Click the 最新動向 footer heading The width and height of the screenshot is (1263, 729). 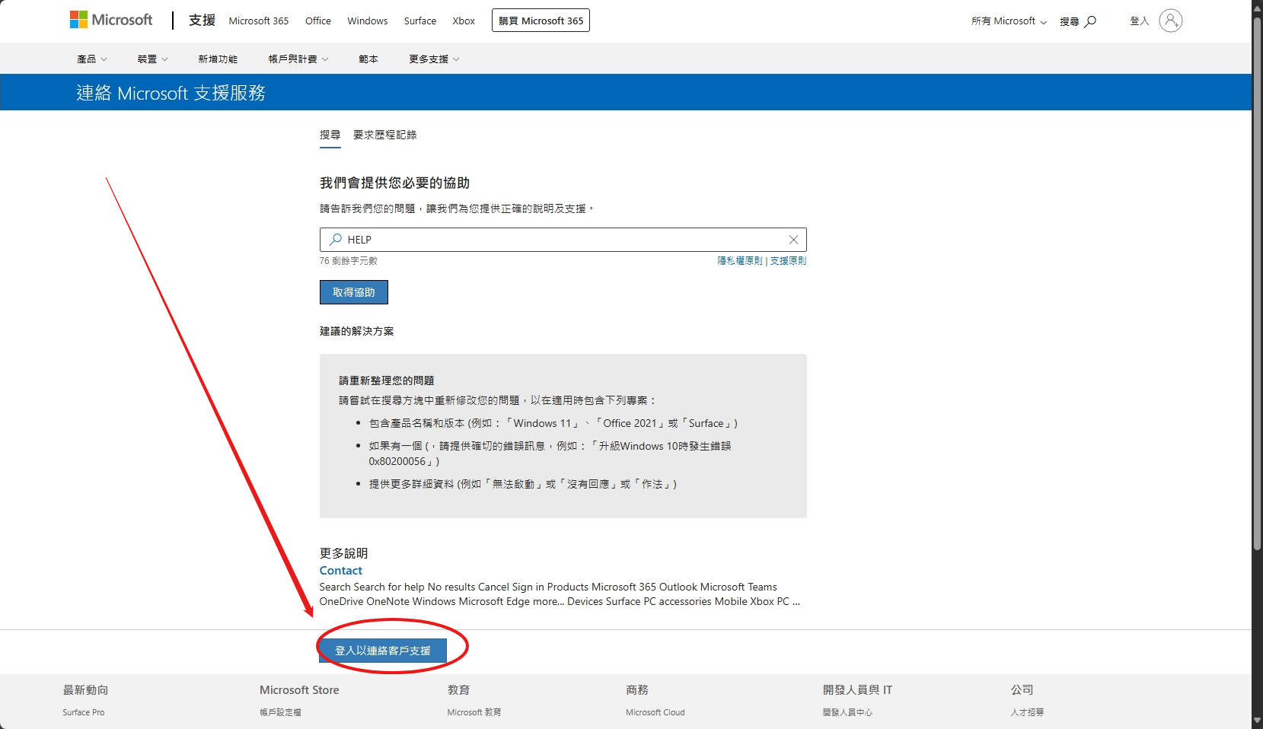coord(85,690)
